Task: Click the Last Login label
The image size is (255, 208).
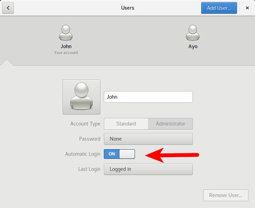Action: (89, 169)
